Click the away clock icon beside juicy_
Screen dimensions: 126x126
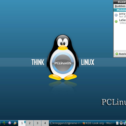tap(116, 15)
